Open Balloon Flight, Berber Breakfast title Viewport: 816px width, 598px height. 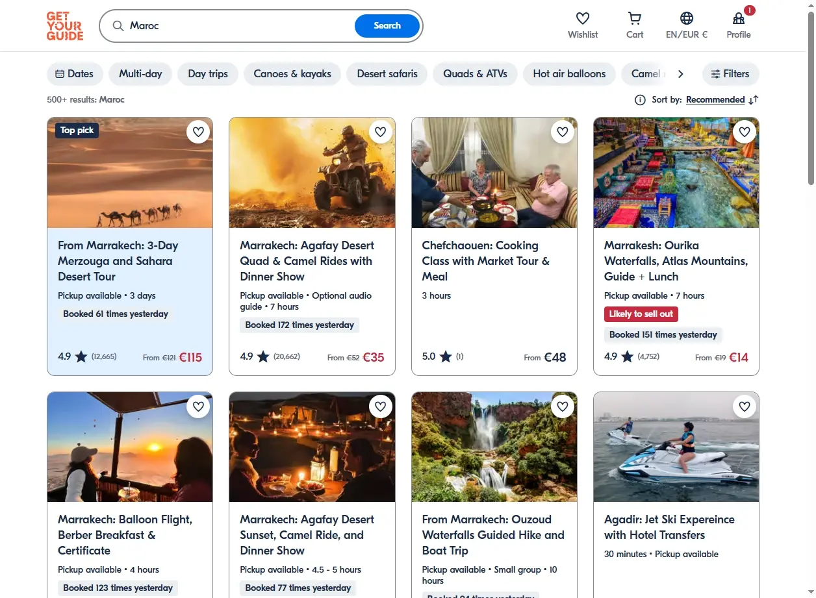(x=125, y=535)
